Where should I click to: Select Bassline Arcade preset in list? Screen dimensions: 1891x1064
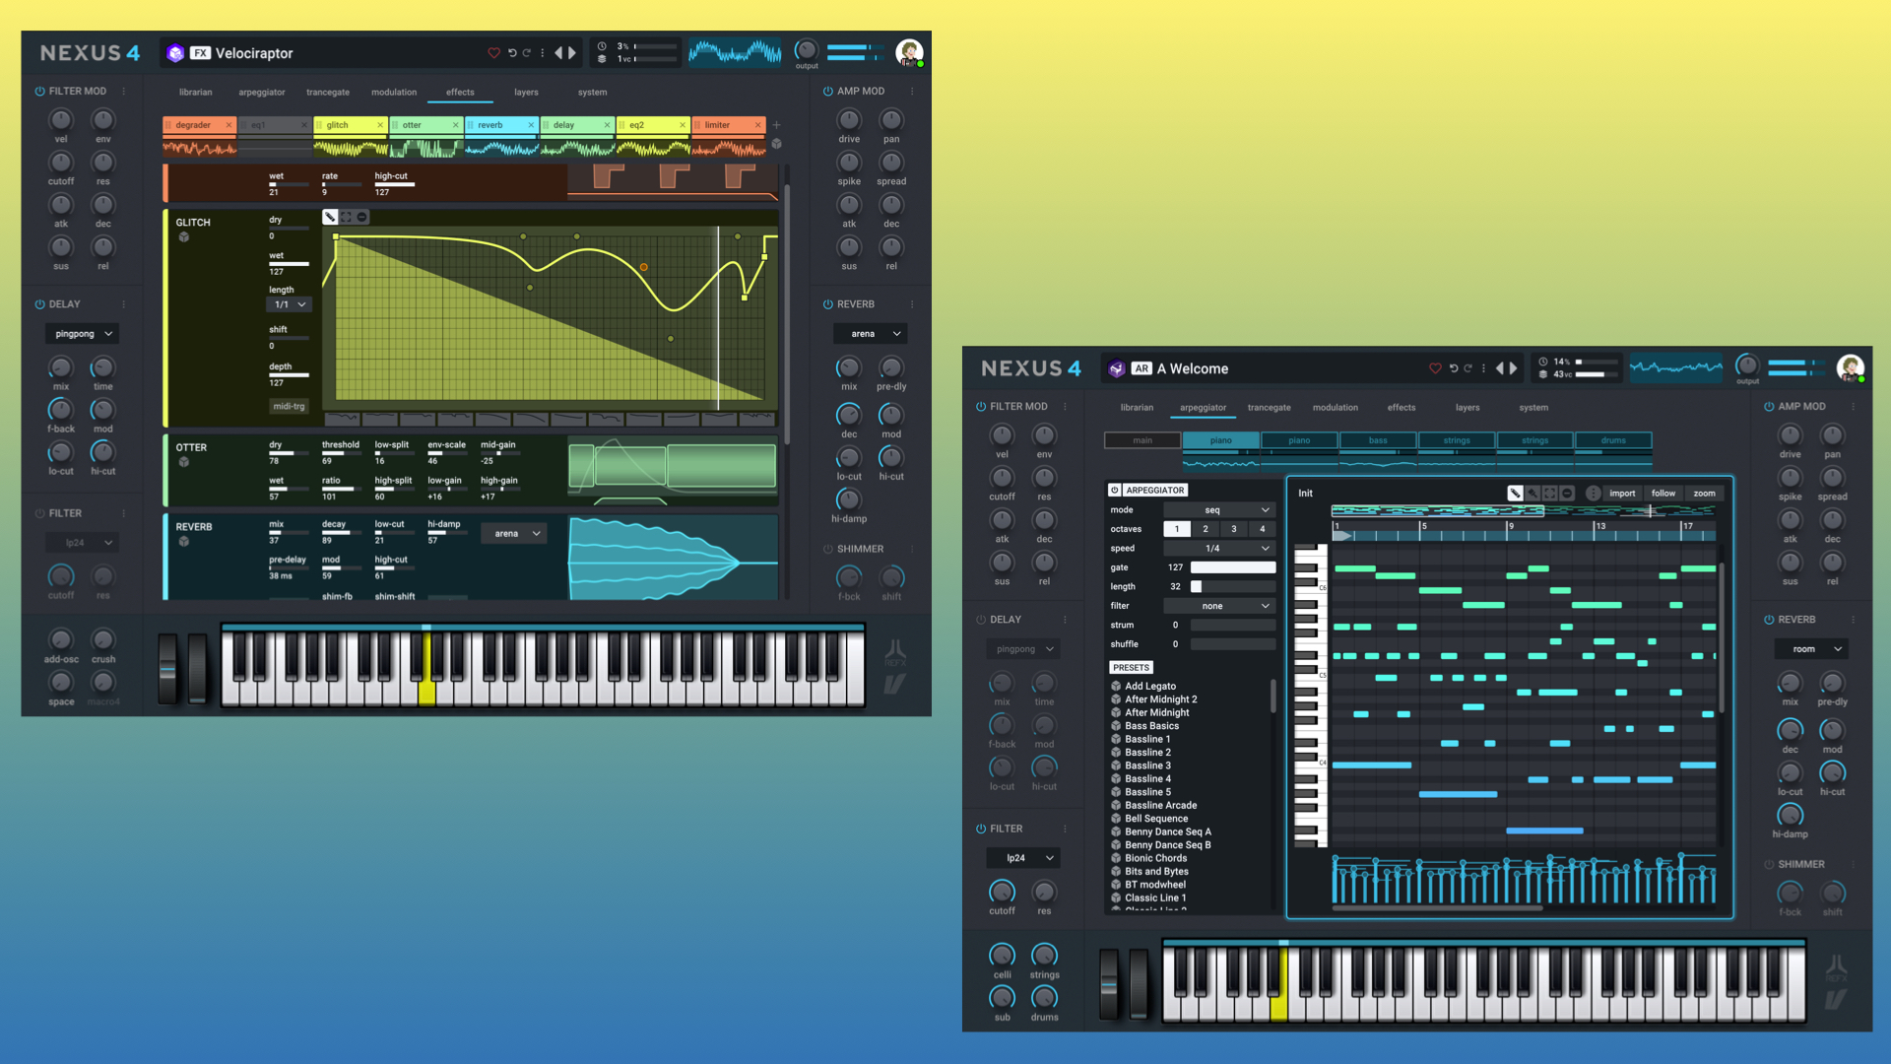[1160, 805]
